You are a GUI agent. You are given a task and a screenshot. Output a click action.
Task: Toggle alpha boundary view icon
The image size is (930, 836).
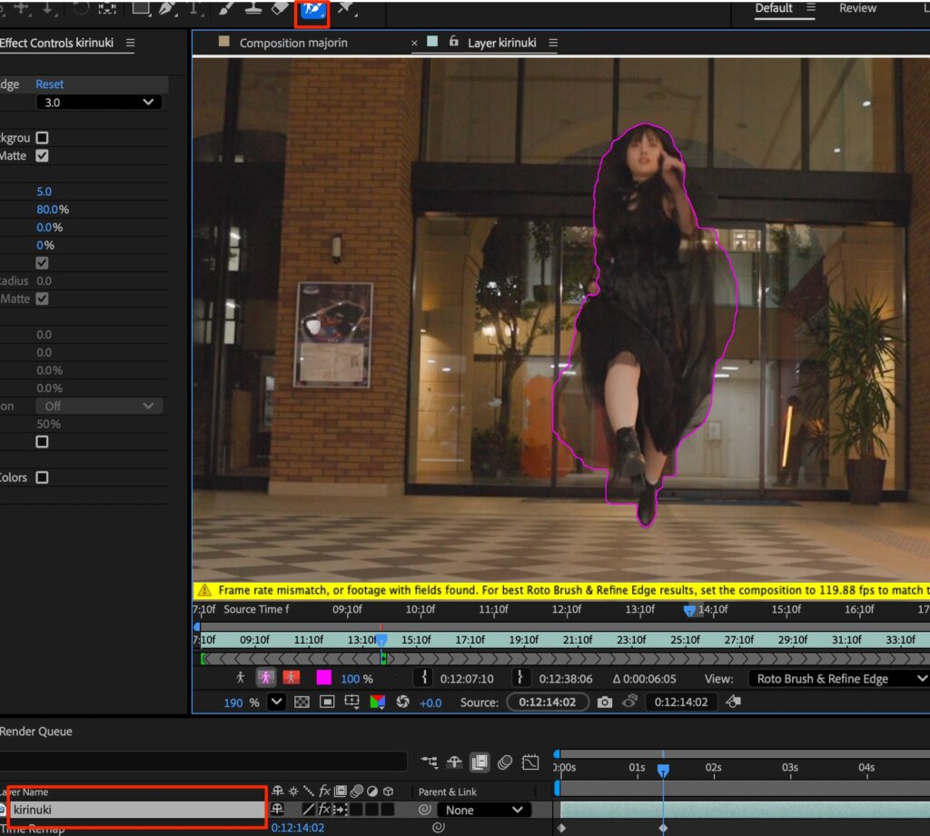click(266, 677)
